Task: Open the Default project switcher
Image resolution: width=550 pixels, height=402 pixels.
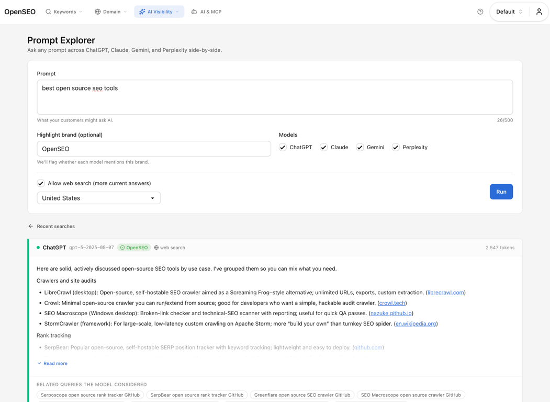Action: pos(509,12)
